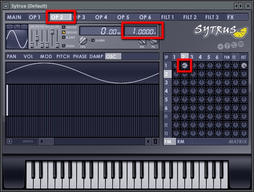Open the FILT 3 tab
Viewport: 254px width, 192px height.
pos(215,17)
